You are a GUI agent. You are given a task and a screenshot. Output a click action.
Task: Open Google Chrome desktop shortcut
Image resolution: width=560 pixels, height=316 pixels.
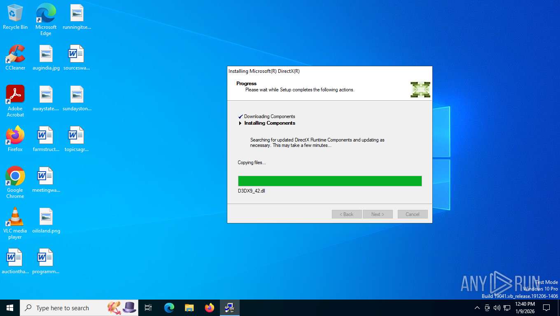(x=15, y=183)
